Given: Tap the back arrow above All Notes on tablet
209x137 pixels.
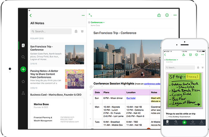Looking at the screenshot, I should pyautogui.click(x=31, y=16).
